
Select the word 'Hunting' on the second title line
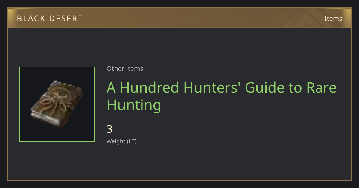click(x=134, y=105)
